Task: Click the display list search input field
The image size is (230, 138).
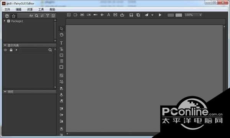Action: (x=34, y=50)
